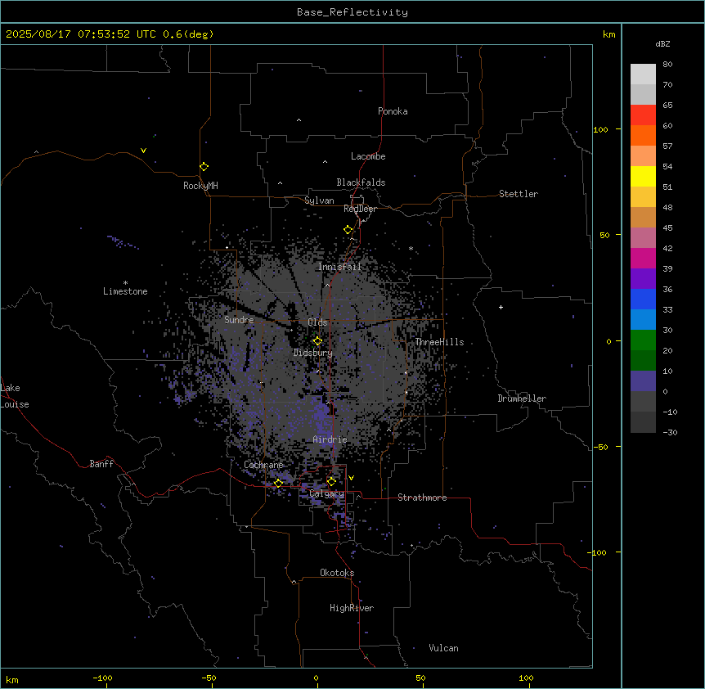Click the Didsbury label
705x689 pixels.
pyautogui.click(x=313, y=353)
